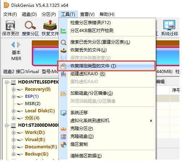Click the HD1 ST2000DM008 drive icon

tap(13, 125)
